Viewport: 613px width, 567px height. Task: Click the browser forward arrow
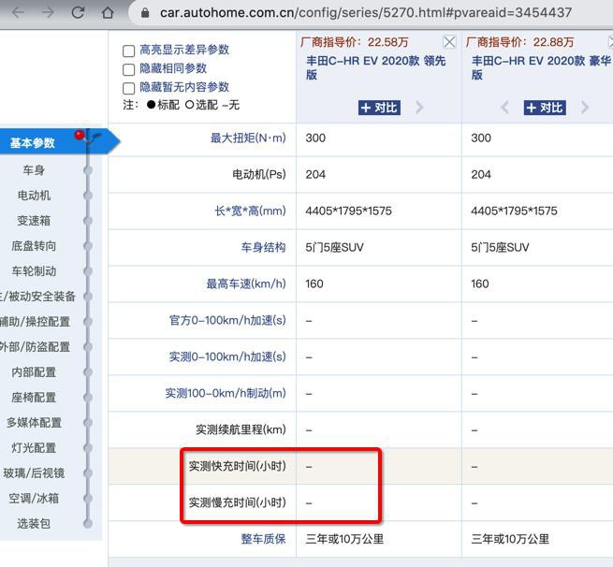coord(48,12)
